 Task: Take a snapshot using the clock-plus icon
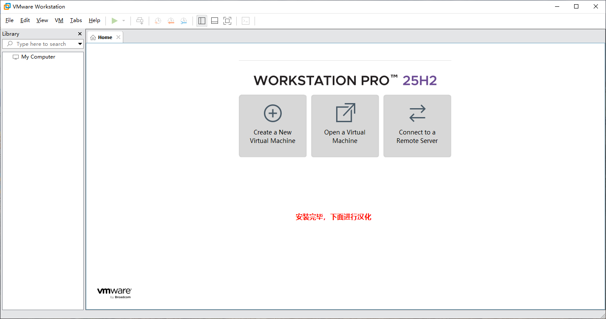[158, 20]
